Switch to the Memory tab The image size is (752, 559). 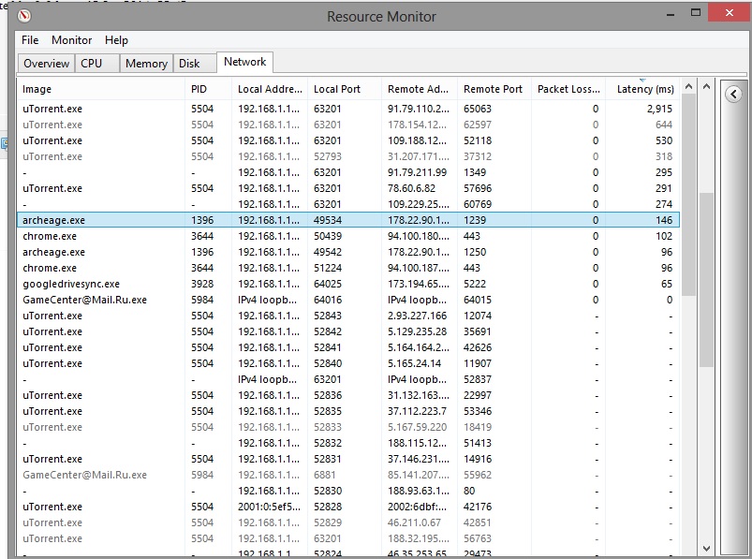click(x=146, y=64)
